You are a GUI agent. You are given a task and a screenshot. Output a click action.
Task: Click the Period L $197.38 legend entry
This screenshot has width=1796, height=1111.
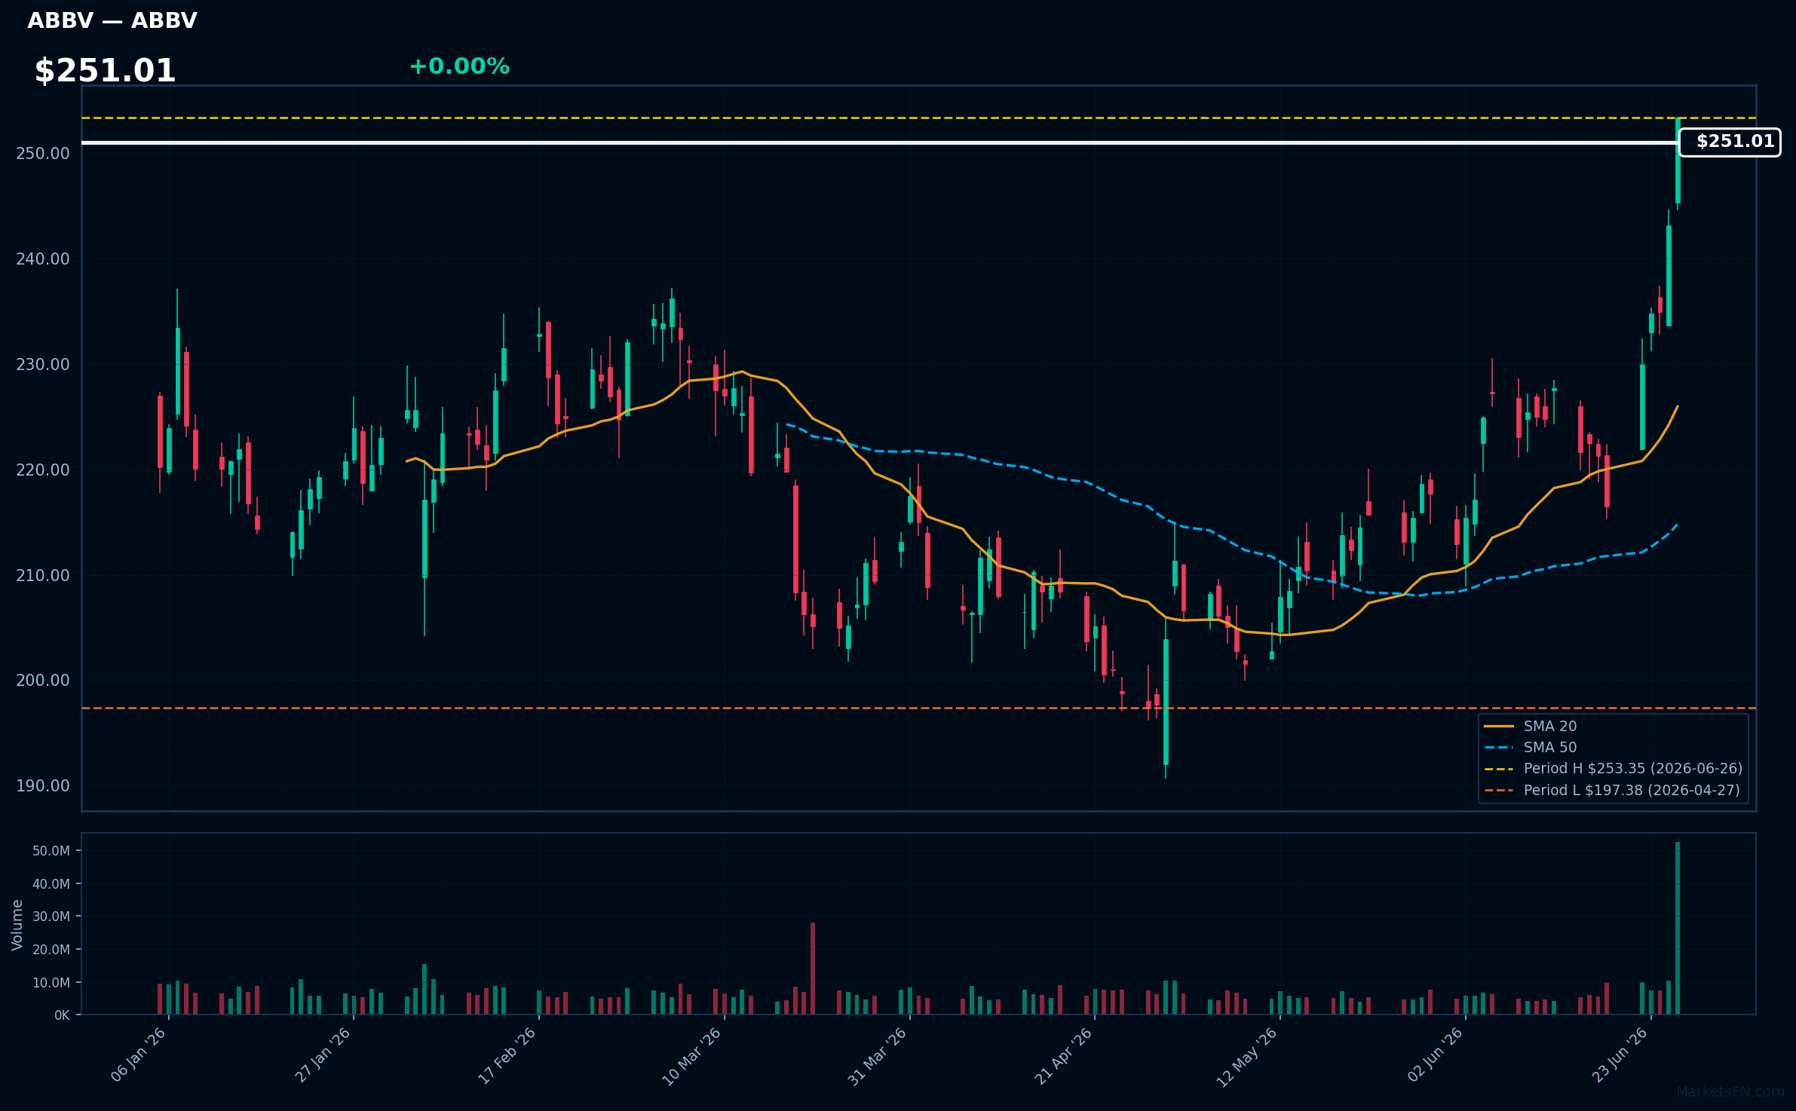coord(1612,790)
